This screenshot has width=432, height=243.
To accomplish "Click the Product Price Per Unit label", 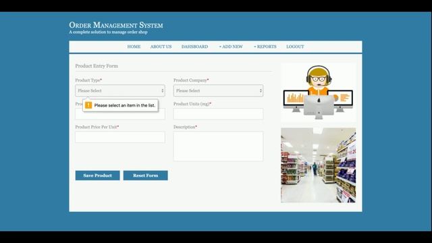I will pos(97,127).
